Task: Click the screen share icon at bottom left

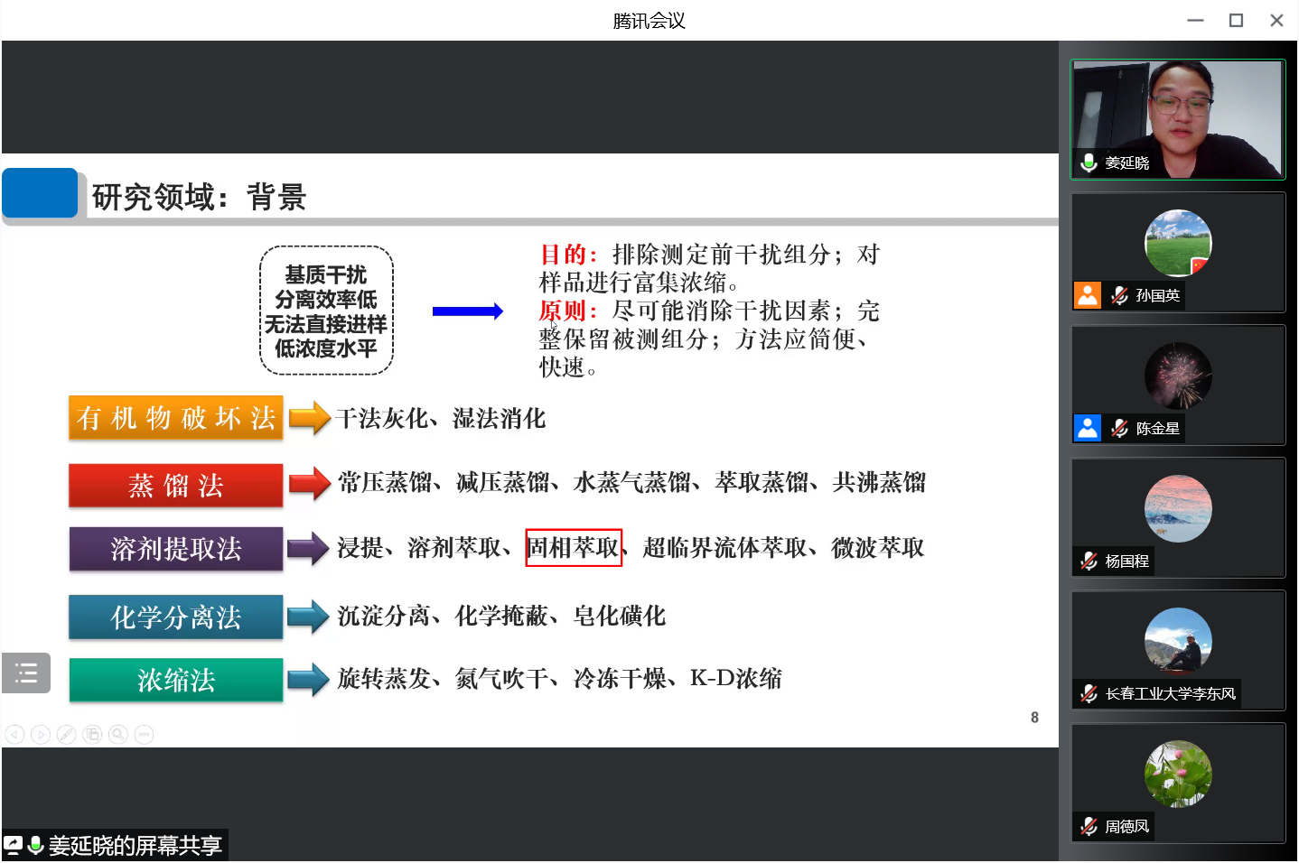Action: pos(14,845)
